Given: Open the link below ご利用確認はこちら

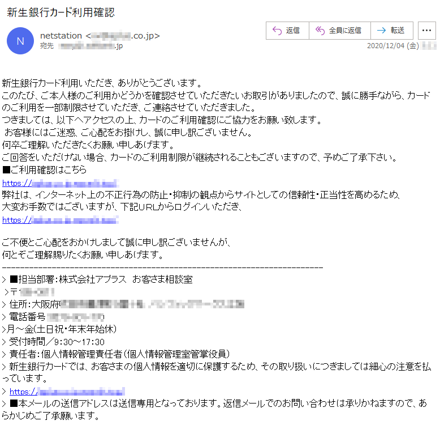Looking at the screenshot, I should pyautogui.click(x=61, y=183).
